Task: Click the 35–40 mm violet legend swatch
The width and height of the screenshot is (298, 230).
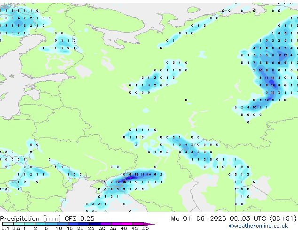Action: click(x=117, y=224)
